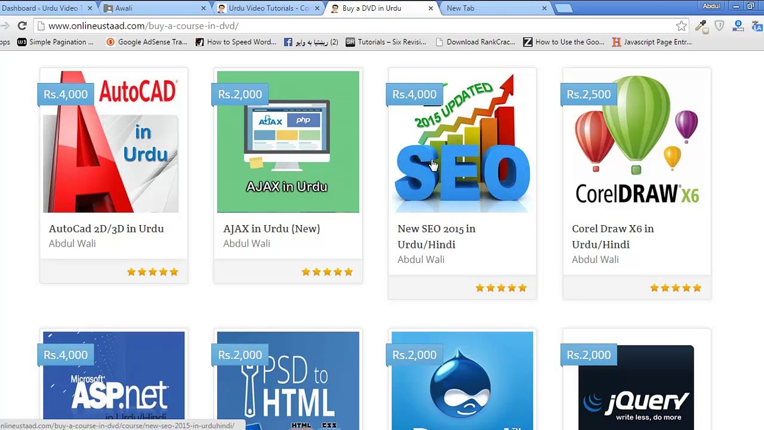This screenshot has width=764, height=430.
Task: Open the CorelDRAW X6 course thumbnail
Action: coord(637,142)
